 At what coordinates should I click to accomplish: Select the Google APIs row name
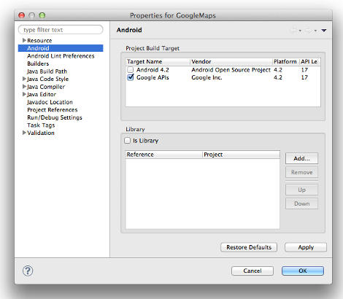pos(153,77)
